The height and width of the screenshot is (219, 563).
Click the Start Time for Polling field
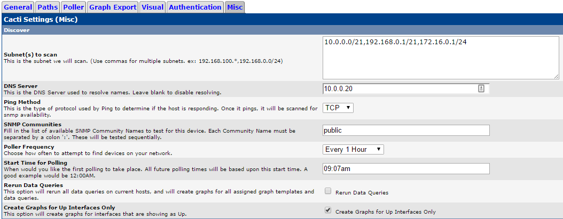pyautogui.click(x=406, y=169)
